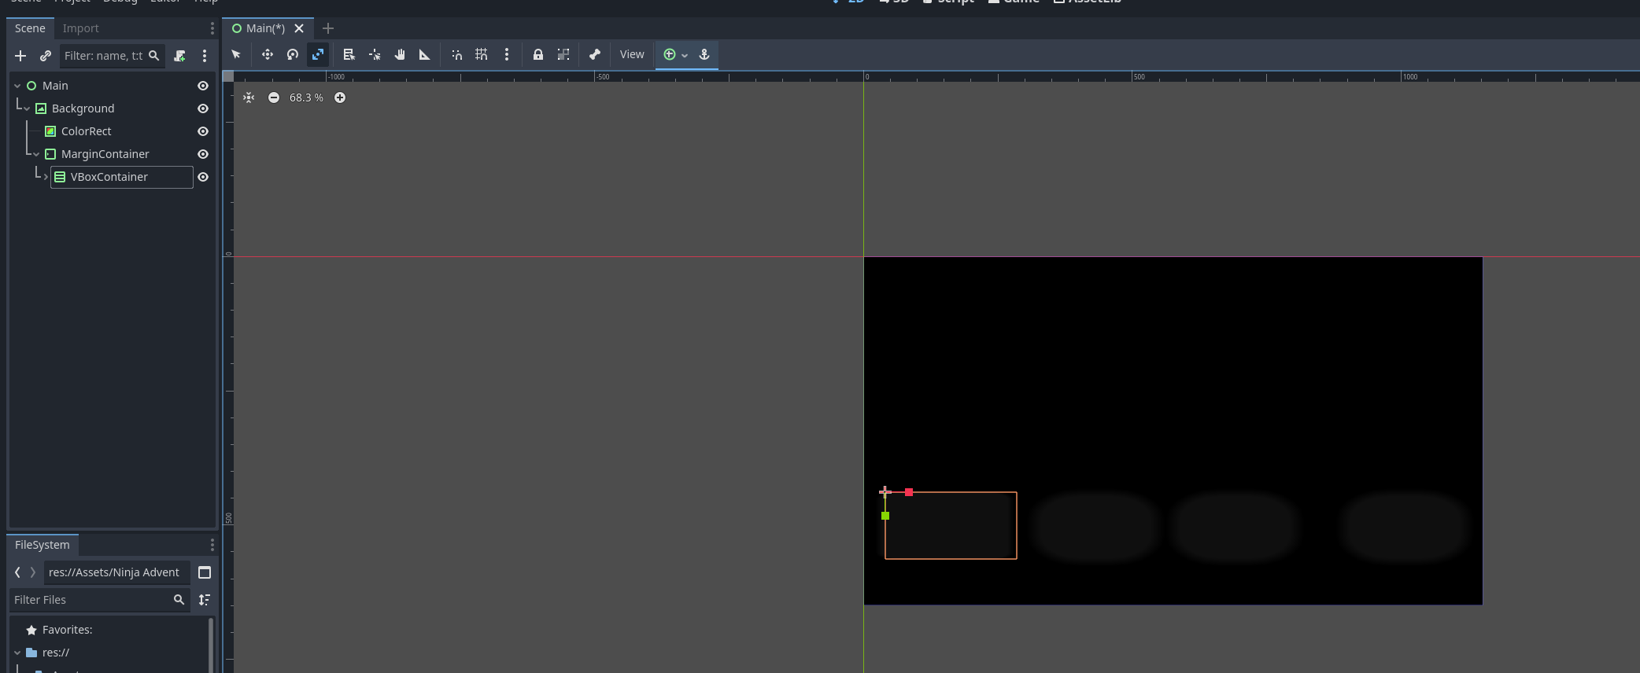Activate the Select Mode arrow tool

click(236, 54)
